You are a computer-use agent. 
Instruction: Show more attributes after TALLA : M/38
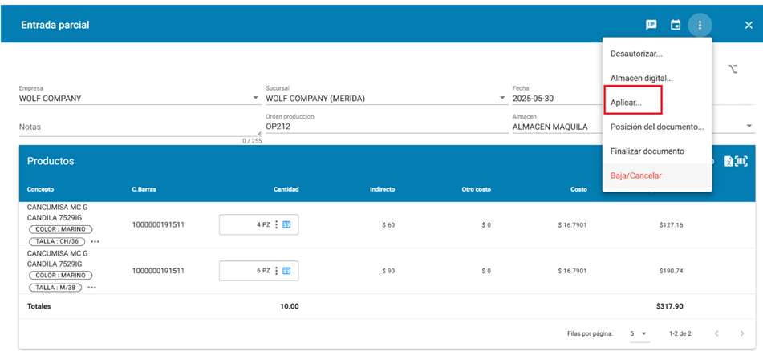92,288
